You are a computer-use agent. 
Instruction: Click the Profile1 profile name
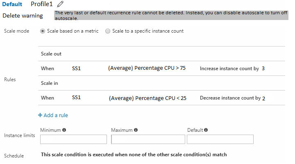41,4
